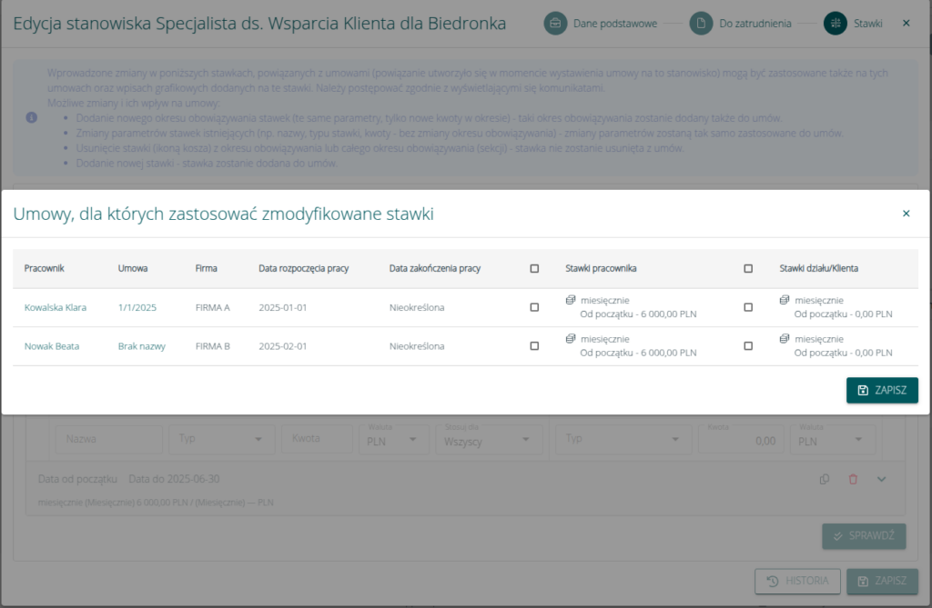Click the copy icon in the rate period row
This screenshot has height=608, width=932.
coord(824,479)
